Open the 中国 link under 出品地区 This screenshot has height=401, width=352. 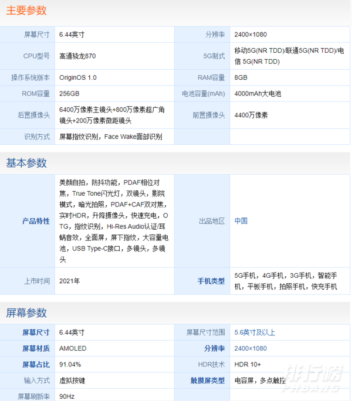(x=241, y=221)
